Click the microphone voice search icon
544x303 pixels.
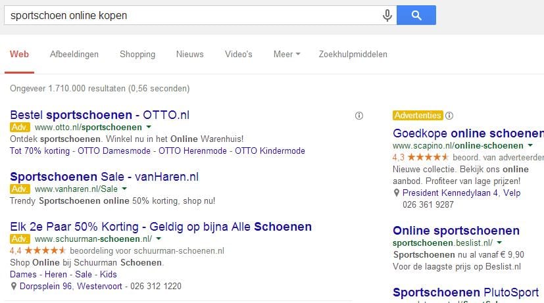click(387, 15)
